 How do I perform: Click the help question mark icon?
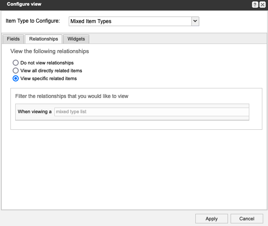point(255,4)
